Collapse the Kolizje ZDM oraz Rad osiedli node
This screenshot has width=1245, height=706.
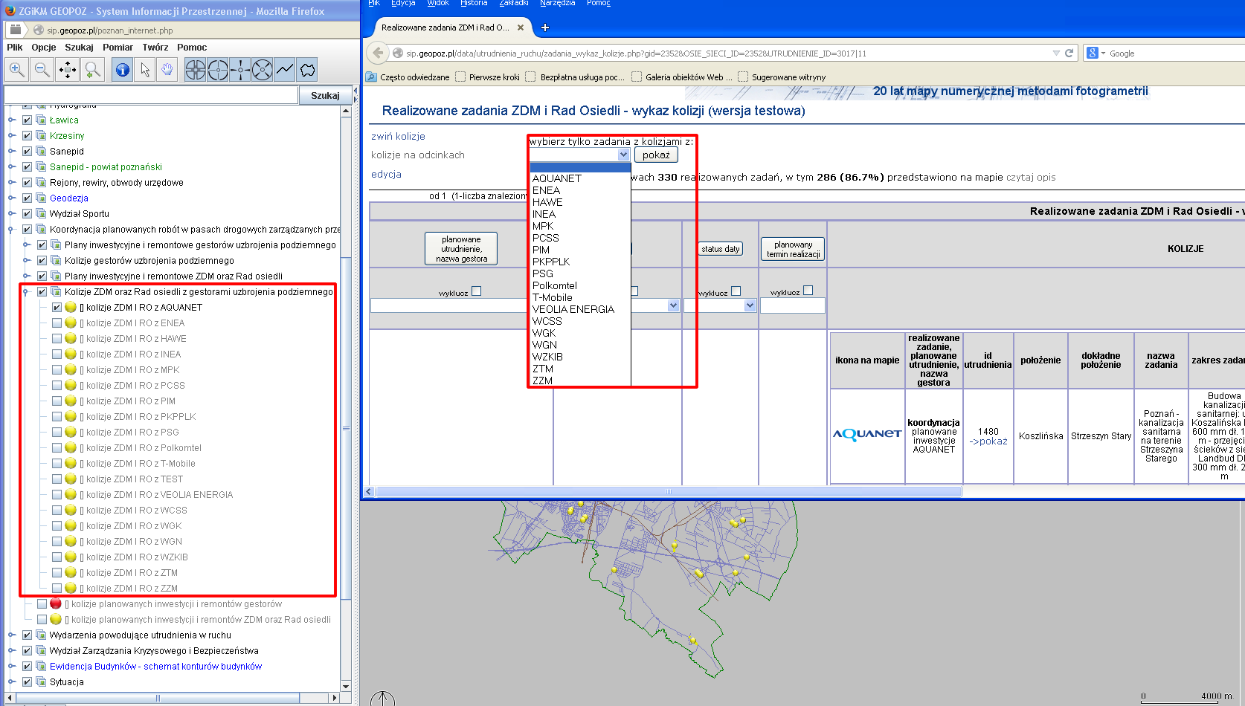pos(25,292)
